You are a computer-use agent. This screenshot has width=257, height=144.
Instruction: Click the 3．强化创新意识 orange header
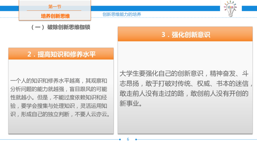(x=185, y=34)
